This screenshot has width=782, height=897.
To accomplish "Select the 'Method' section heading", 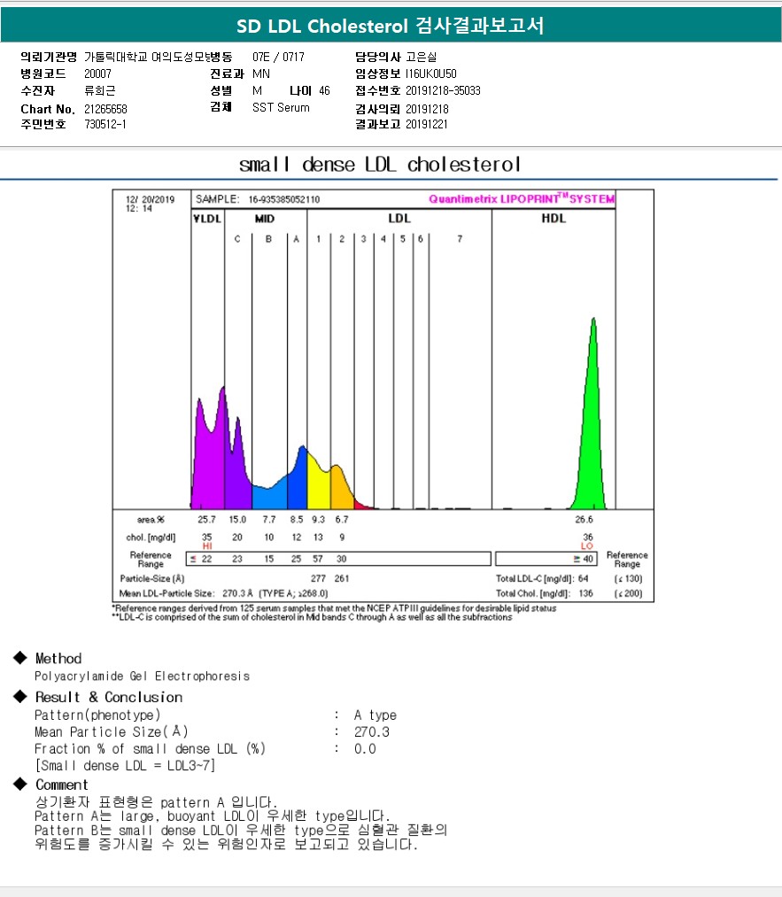I will click(x=58, y=659).
